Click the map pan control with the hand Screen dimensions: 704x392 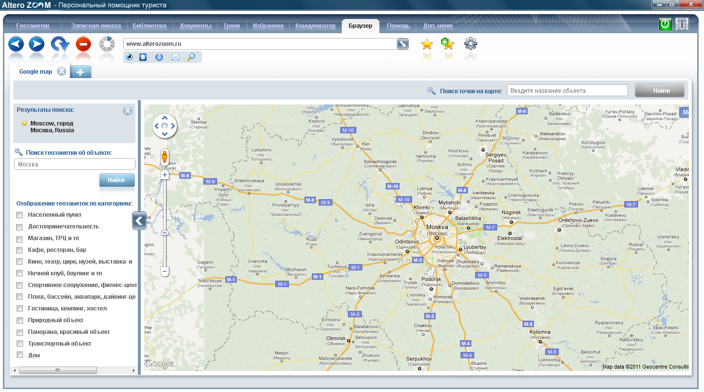[165, 126]
